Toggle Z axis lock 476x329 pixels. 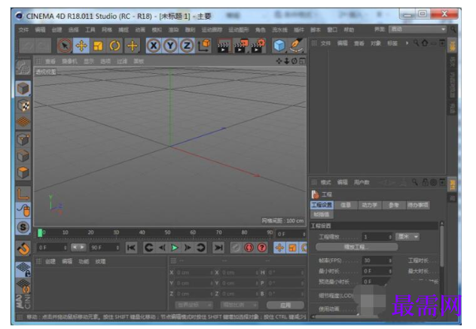tap(187, 46)
